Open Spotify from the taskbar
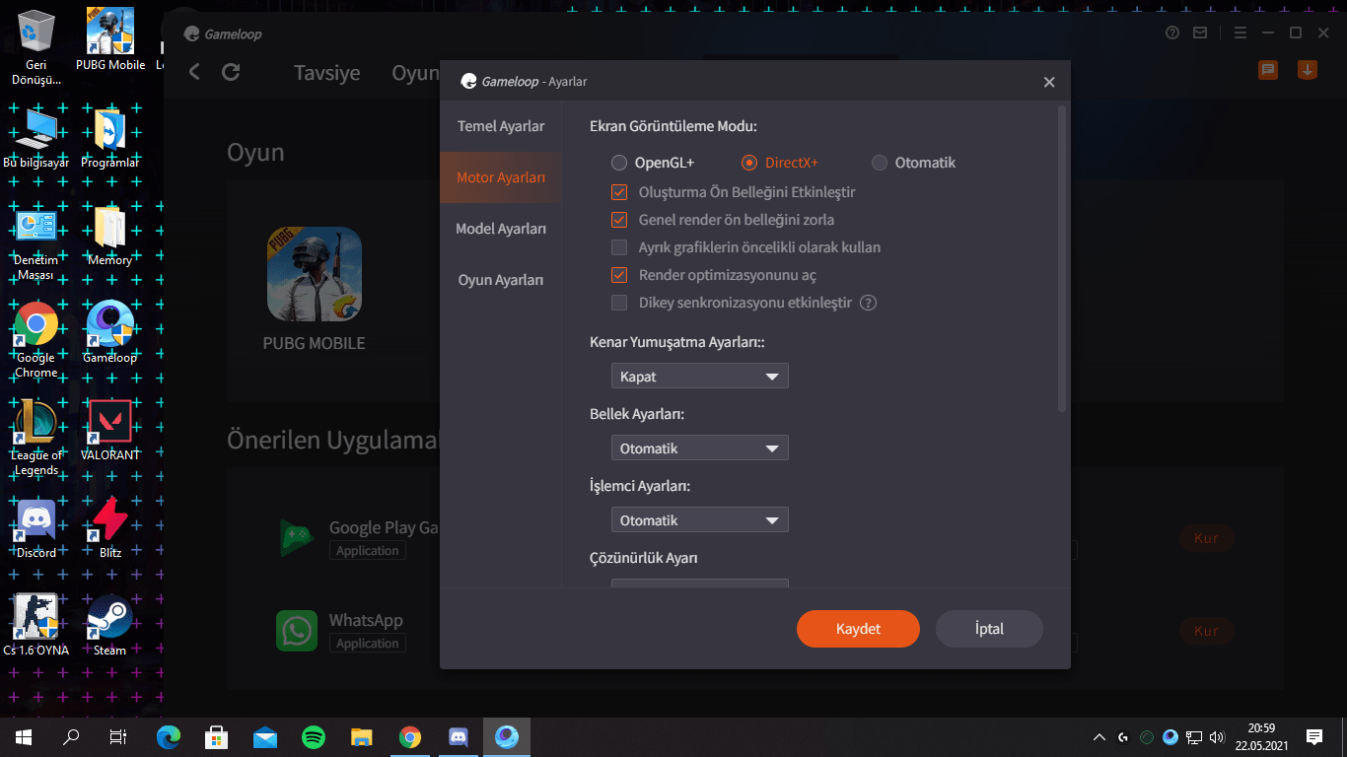The height and width of the screenshot is (757, 1347). click(x=314, y=736)
